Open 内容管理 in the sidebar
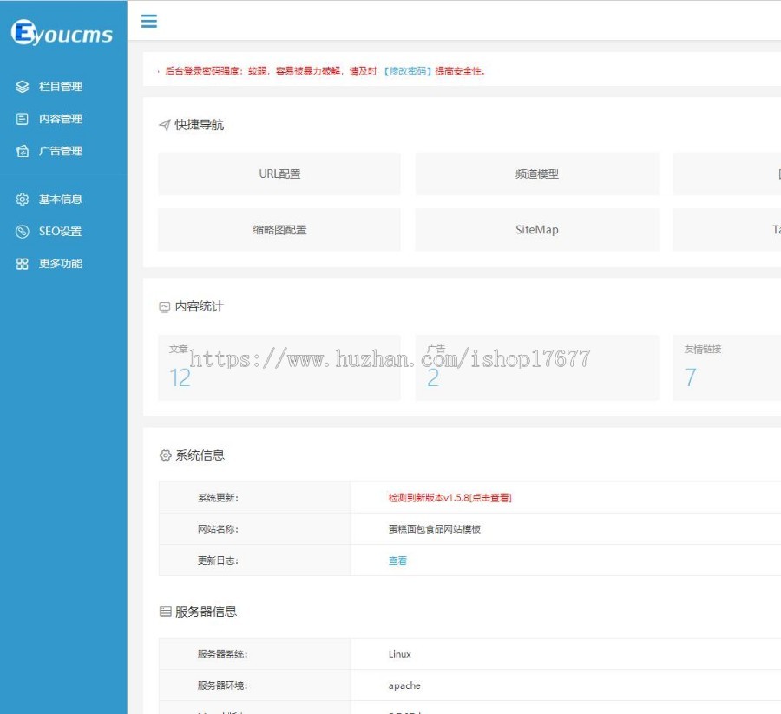The height and width of the screenshot is (714, 781). (x=60, y=119)
